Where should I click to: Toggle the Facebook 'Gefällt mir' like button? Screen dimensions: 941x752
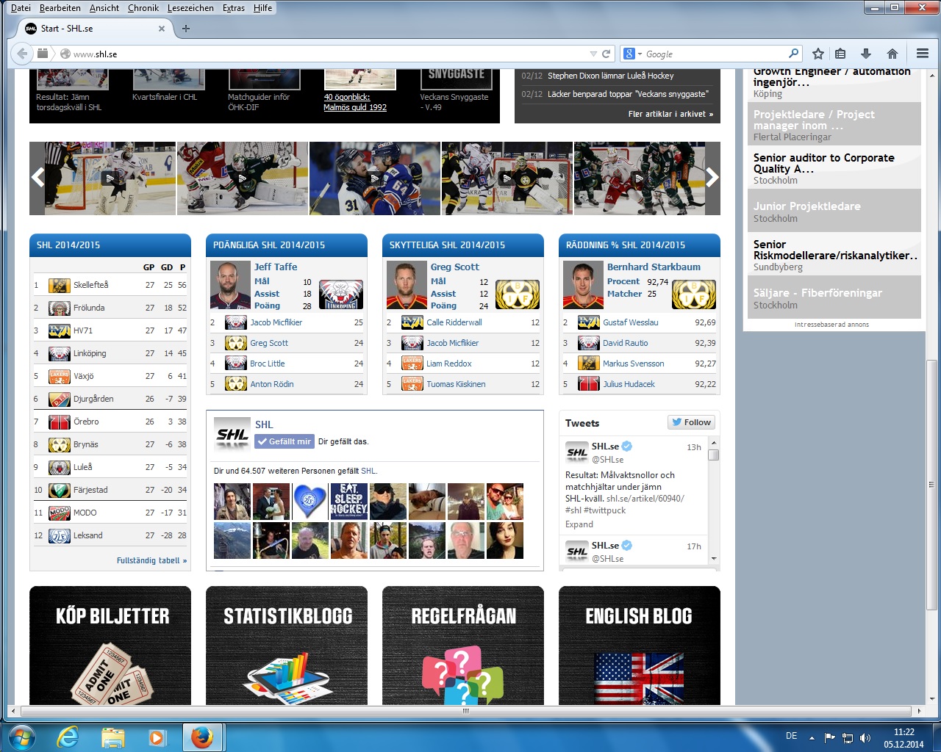[x=285, y=441]
